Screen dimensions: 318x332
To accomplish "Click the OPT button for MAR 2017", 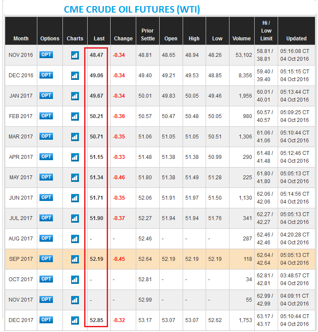I will pos(46,136).
